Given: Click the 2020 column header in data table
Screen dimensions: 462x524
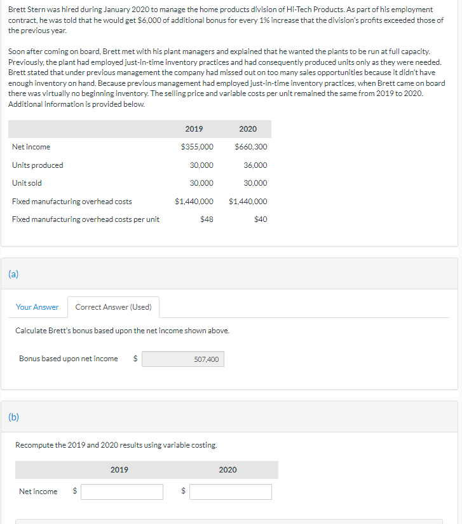Looking at the screenshot, I should tap(248, 129).
